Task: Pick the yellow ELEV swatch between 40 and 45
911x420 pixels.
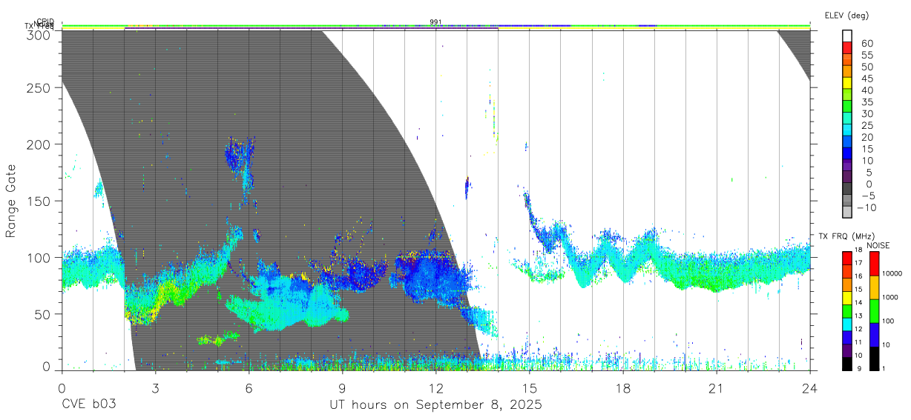Action: [848, 84]
